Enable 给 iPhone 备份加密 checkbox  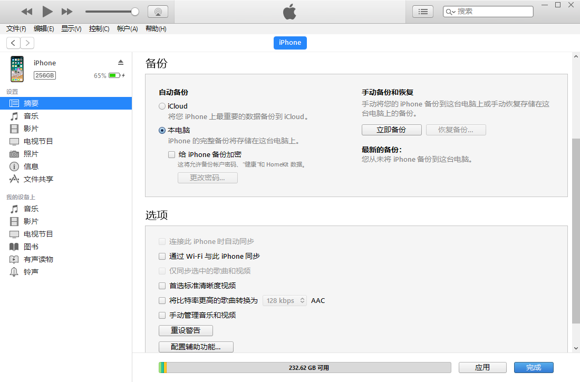coord(171,154)
